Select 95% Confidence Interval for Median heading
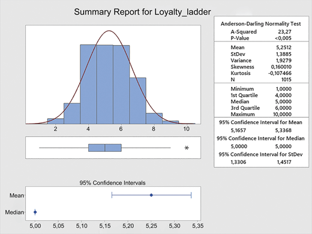Screen dimensions: 312x234 pos(260,139)
